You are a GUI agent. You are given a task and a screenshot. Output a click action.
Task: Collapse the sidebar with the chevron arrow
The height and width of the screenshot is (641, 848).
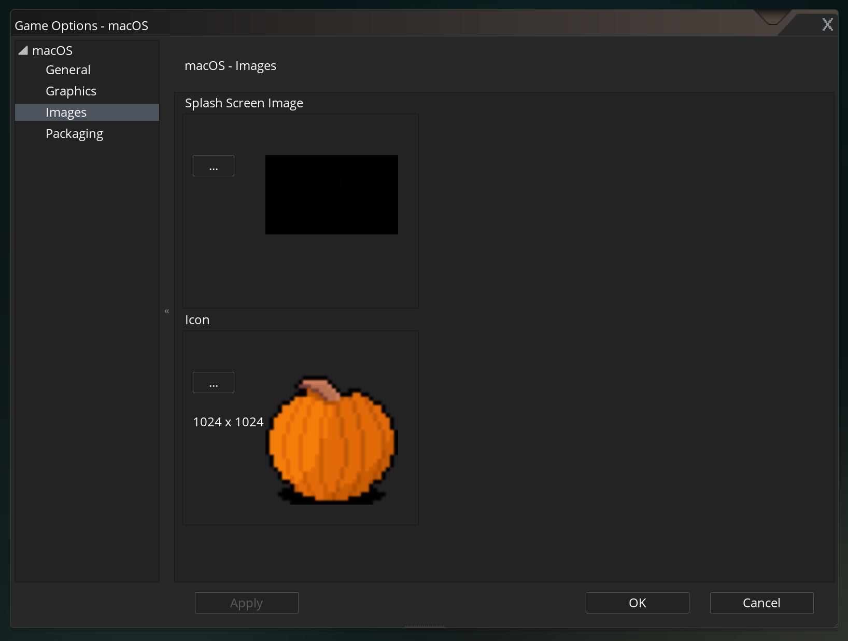coord(166,311)
